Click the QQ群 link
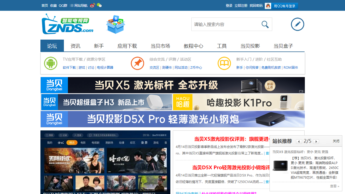The width and height of the screenshot is (345, 194). click(x=63, y=5)
